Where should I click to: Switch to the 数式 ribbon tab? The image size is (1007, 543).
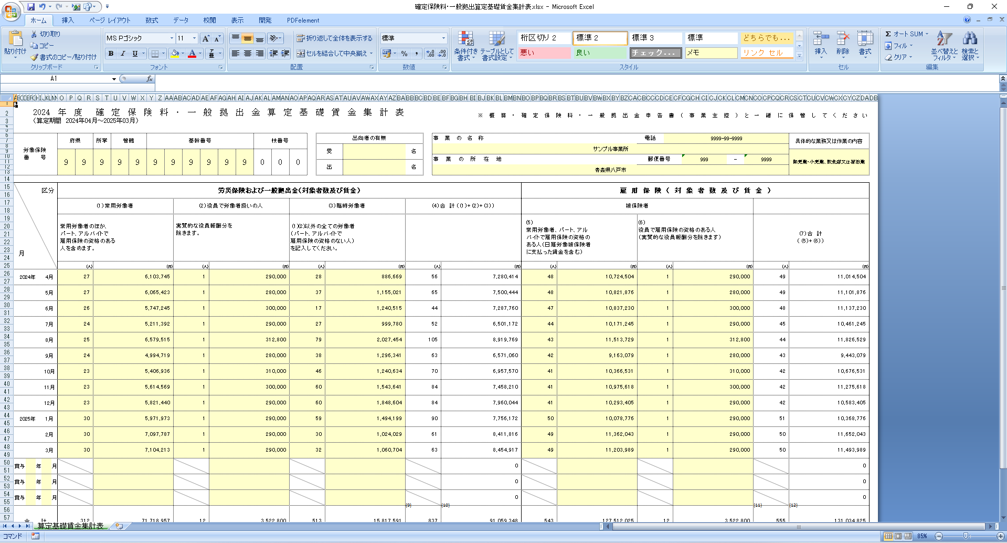(x=152, y=20)
